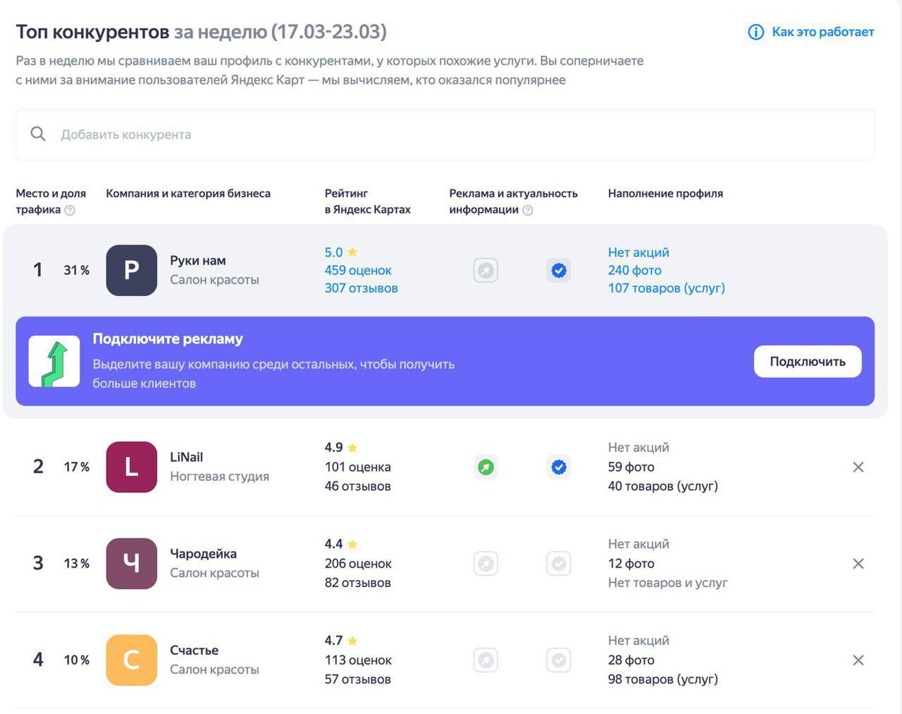Select the 'Счастье' company name
Screen dimensions: 902x714
(194, 650)
